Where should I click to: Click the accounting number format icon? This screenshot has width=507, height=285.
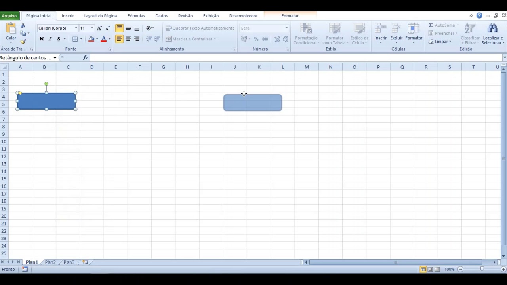244,39
